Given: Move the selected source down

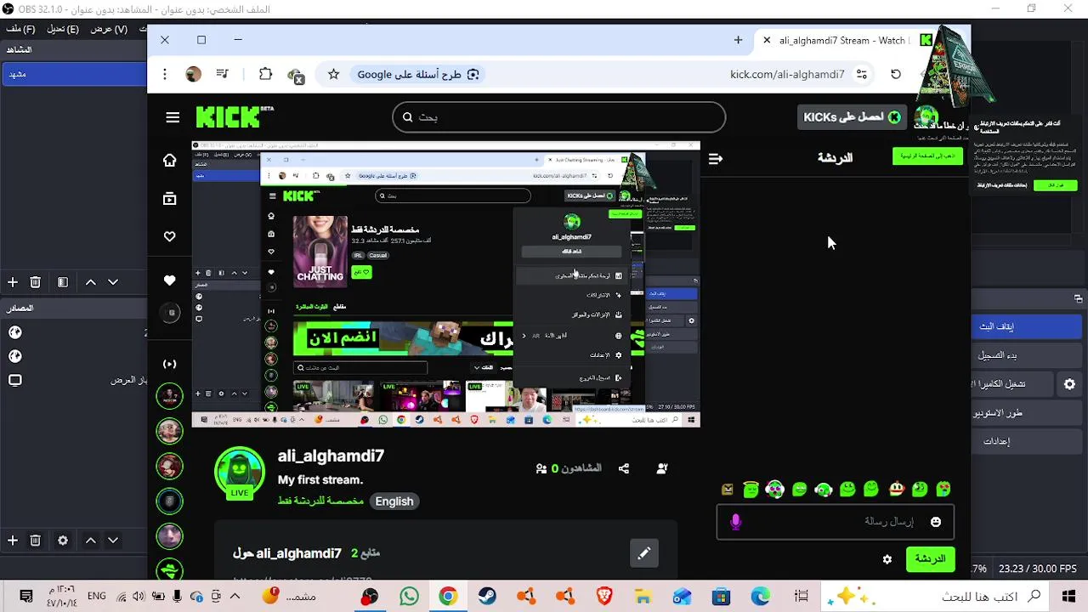Looking at the screenshot, I should point(113,540).
